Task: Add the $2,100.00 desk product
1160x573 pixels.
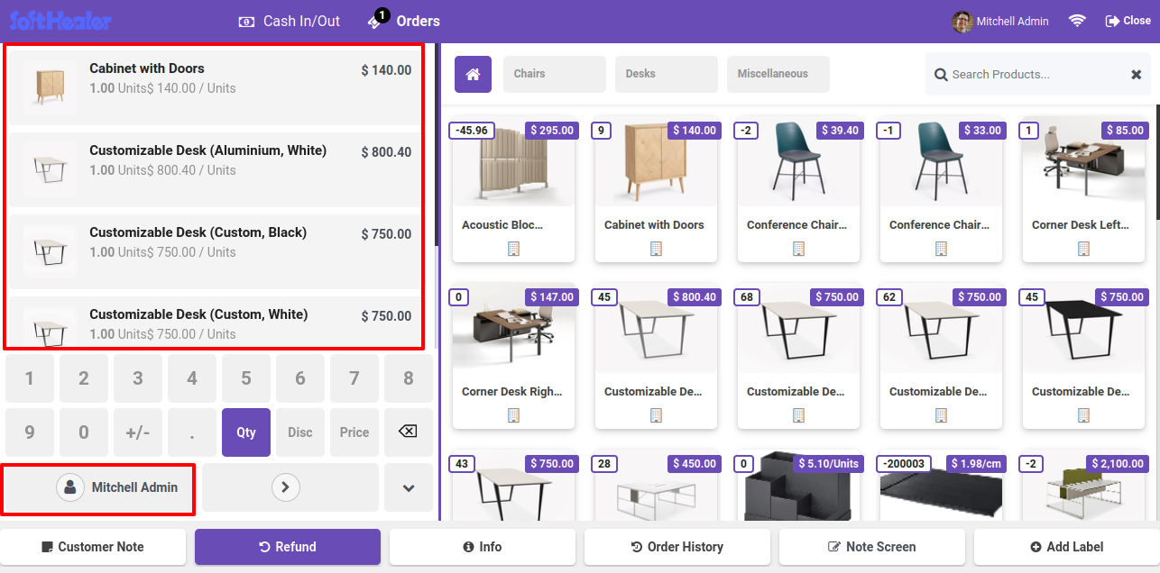Action: click(x=1083, y=487)
